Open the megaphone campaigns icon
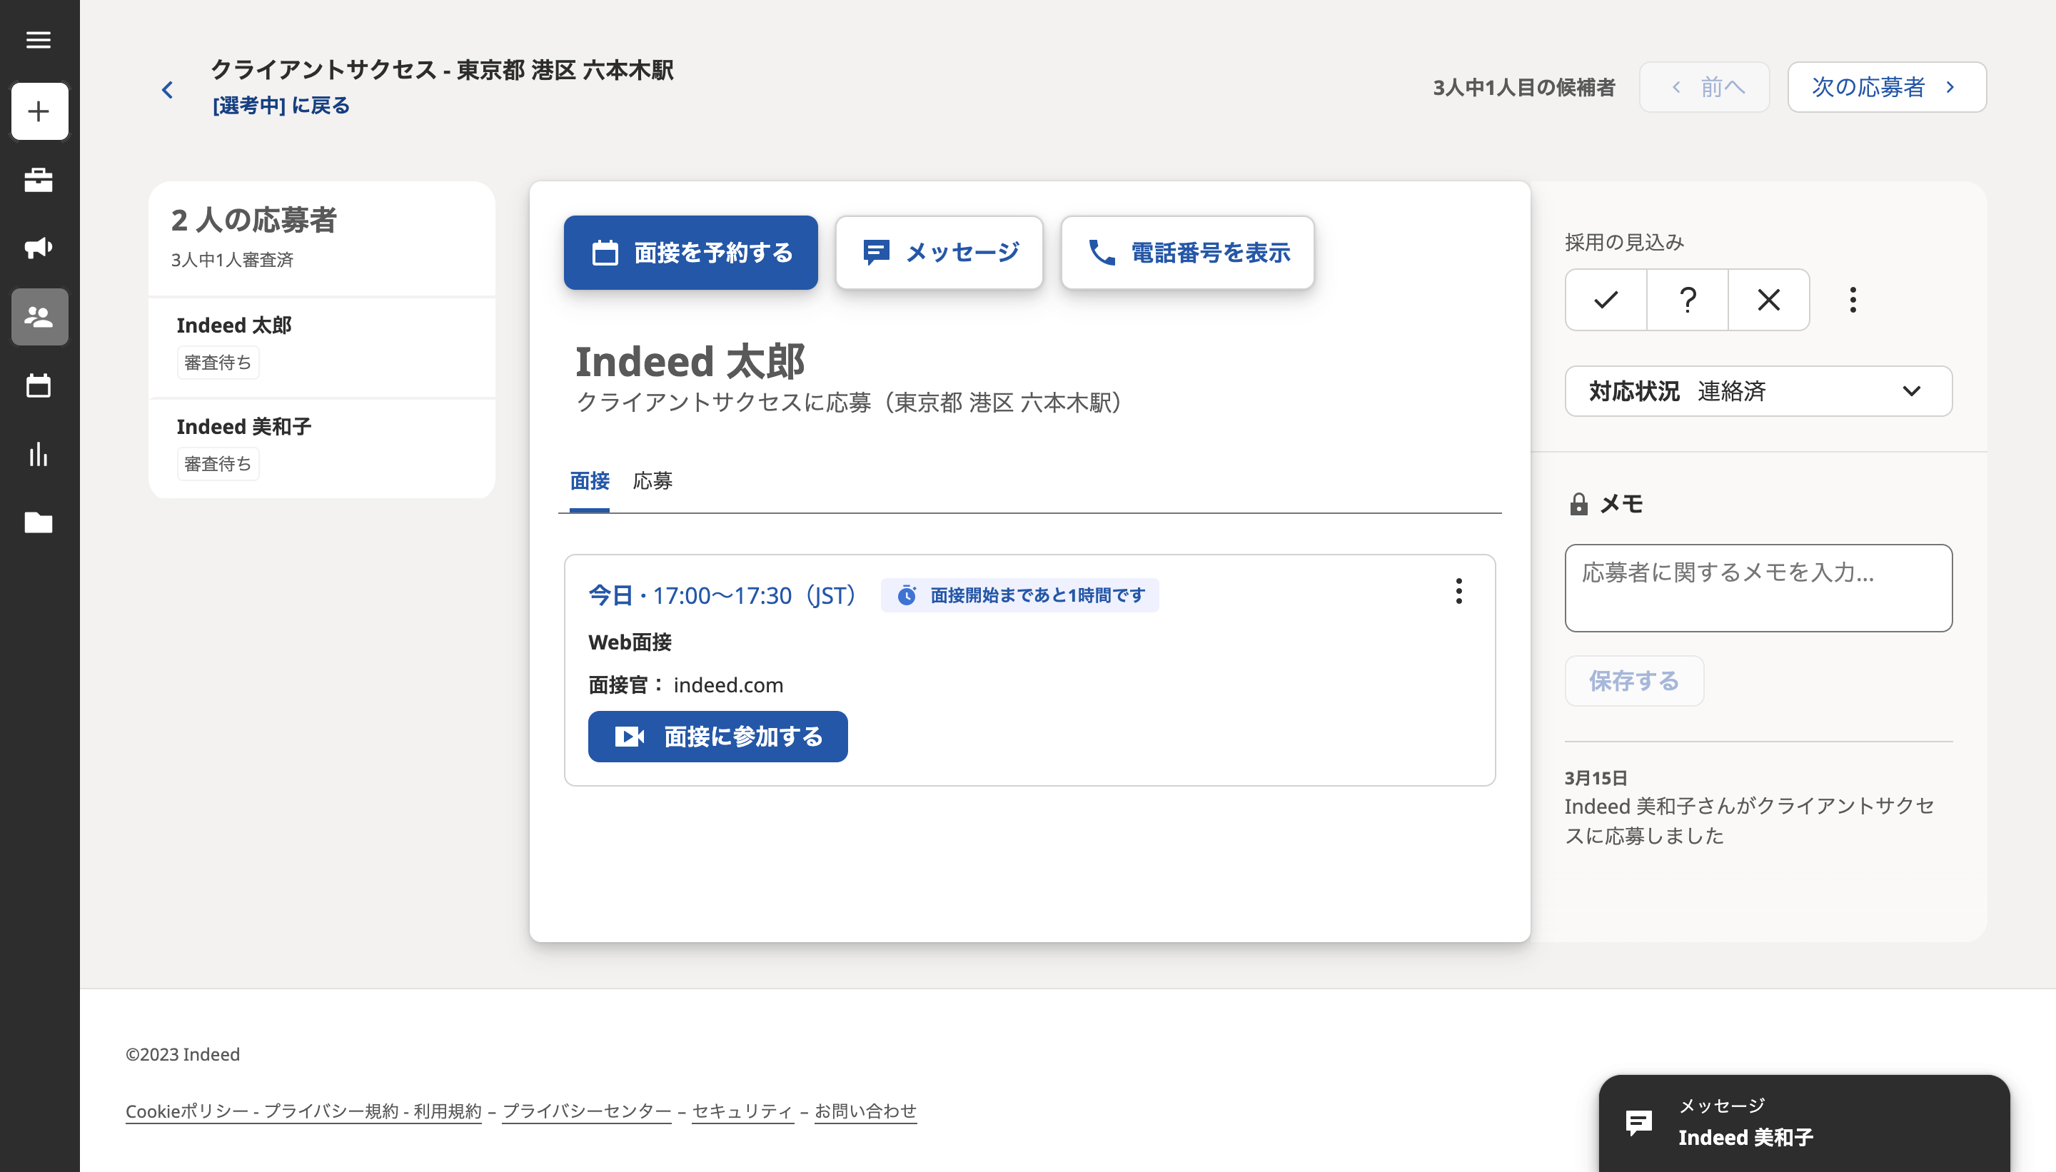Screen dimensions: 2056x1172 (39, 247)
